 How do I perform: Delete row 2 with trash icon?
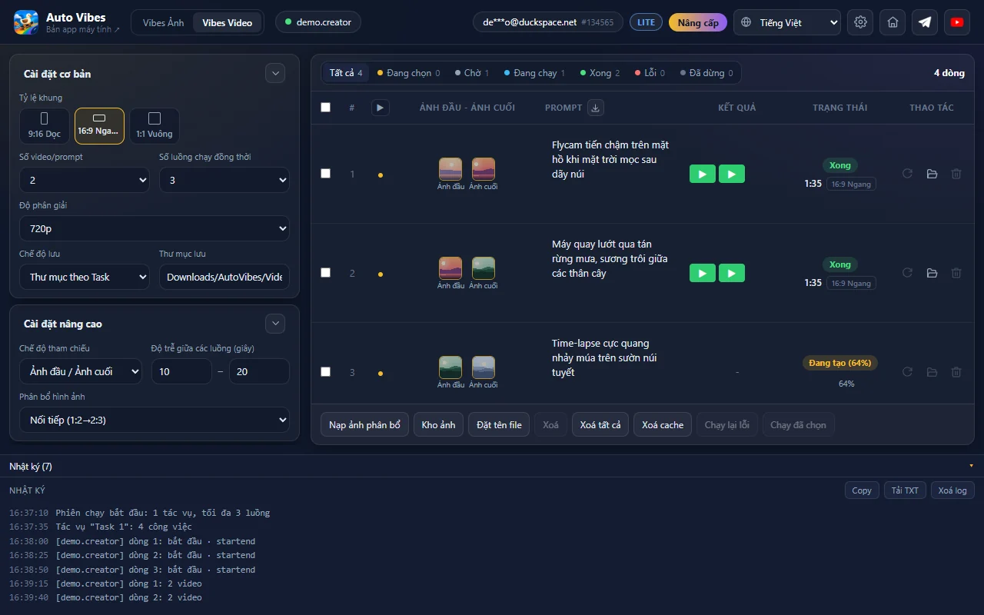point(956,273)
